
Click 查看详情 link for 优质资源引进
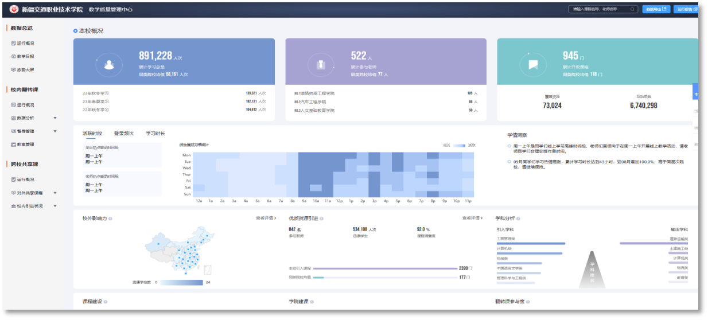click(473, 218)
